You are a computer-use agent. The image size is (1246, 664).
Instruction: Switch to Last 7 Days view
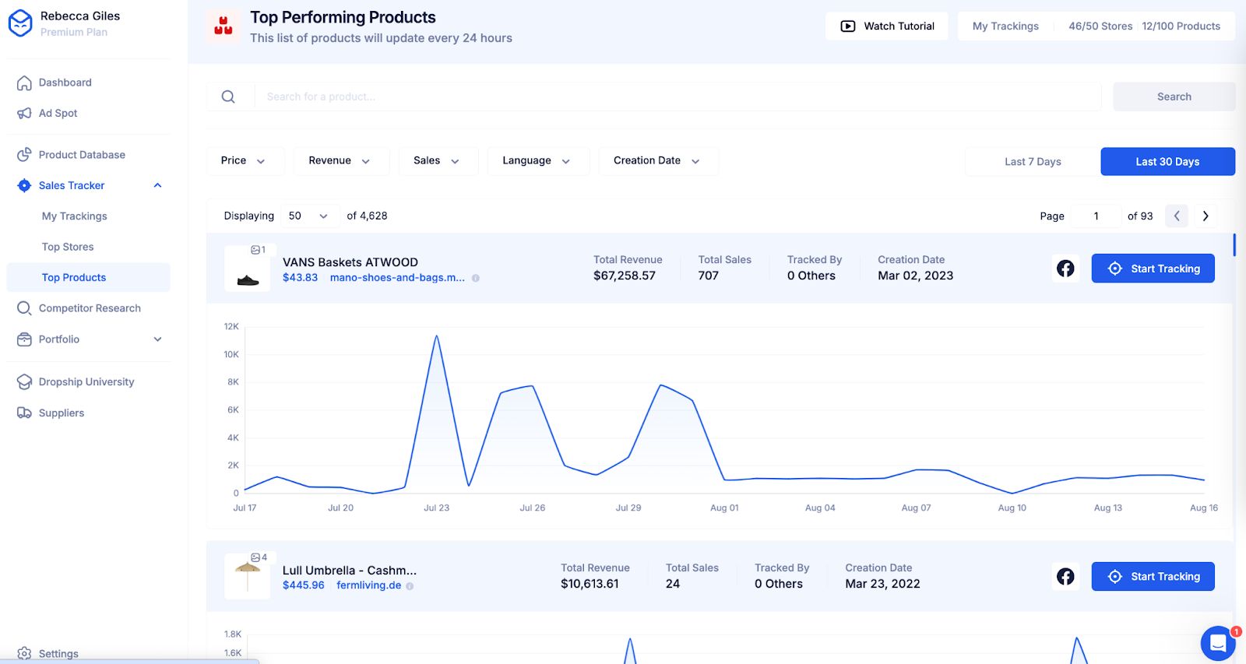[x=1032, y=162]
